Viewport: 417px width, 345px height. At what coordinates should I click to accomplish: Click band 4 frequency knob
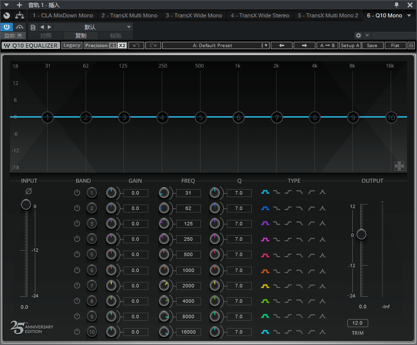coord(164,239)
